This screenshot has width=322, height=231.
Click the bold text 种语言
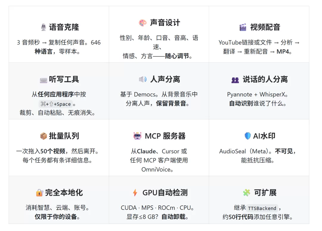click(x=44, y=51)
